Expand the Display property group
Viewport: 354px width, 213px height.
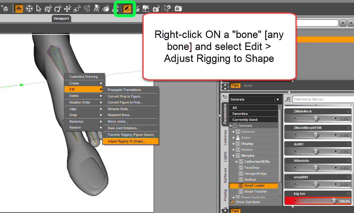click(x=234, y=144)
